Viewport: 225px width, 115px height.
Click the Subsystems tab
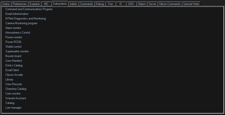coord(60,4)
